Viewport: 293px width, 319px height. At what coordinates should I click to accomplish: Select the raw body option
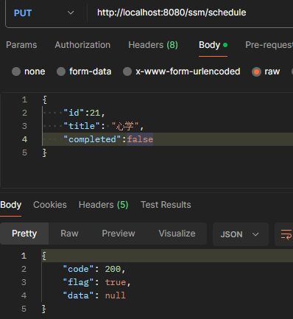(266, 71)
